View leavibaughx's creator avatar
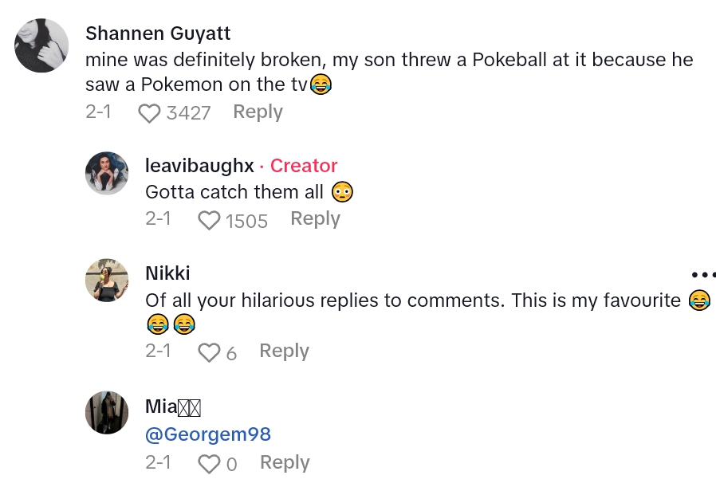This screenshot has width=716, height=487. tap(107, 173)
